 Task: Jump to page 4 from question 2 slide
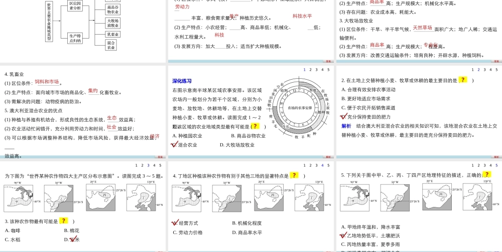pos(490,70)
